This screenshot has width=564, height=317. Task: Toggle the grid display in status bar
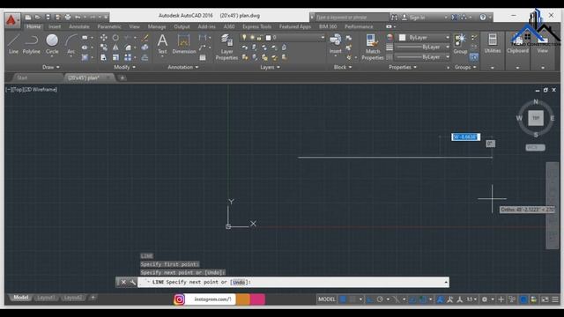(343, 299)
